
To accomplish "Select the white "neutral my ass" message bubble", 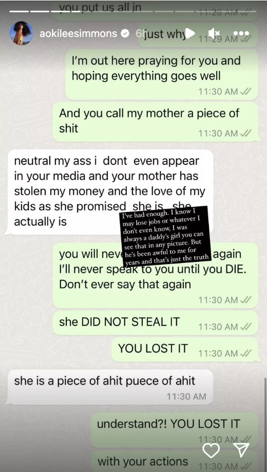I will [109, 192].
